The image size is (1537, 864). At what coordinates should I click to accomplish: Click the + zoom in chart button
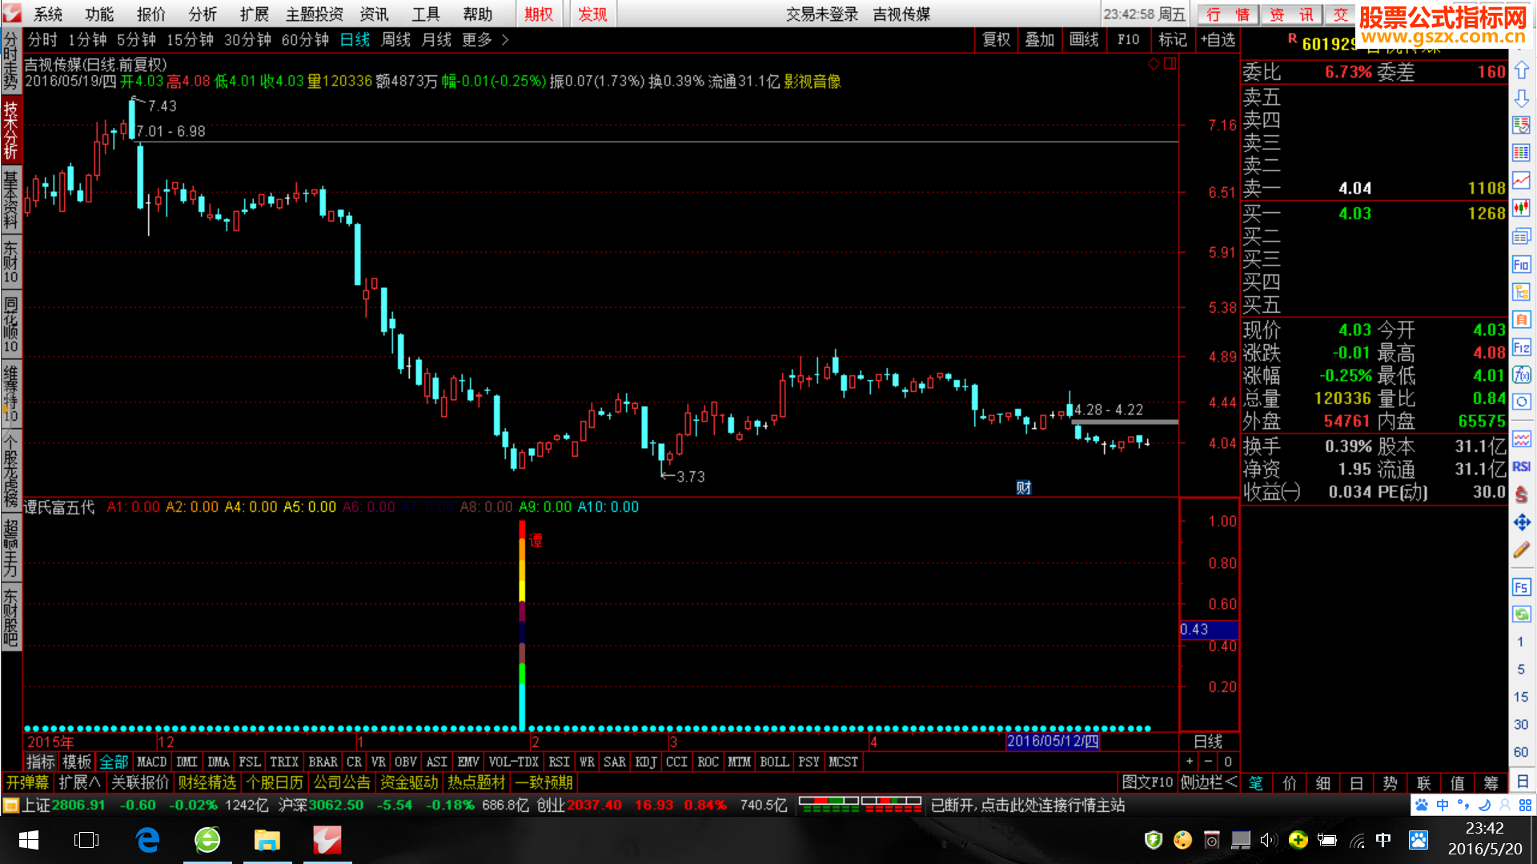click(1190, 762)
